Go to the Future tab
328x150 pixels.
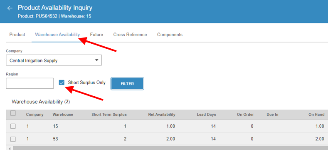96,35
